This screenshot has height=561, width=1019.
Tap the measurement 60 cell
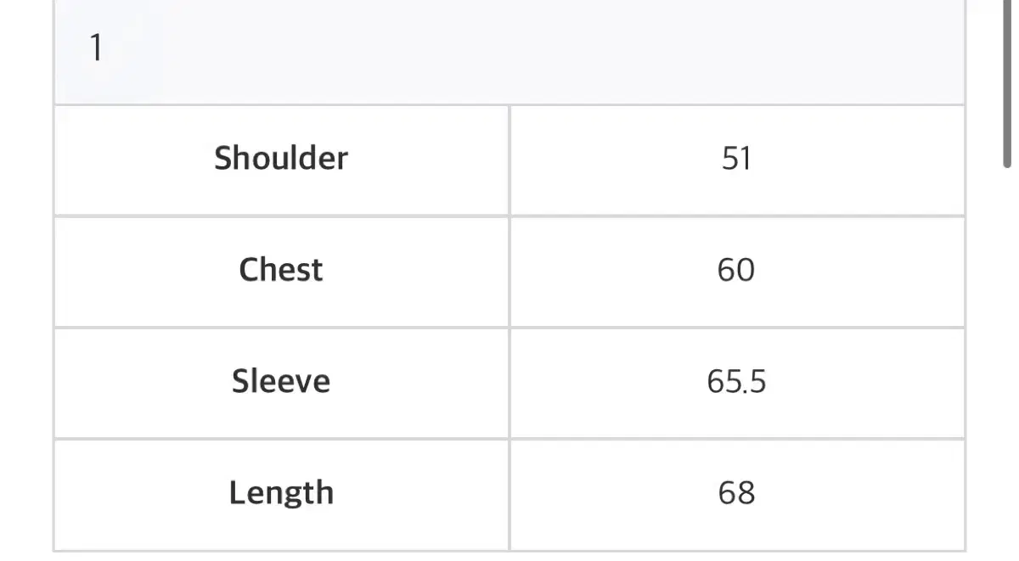736,270
